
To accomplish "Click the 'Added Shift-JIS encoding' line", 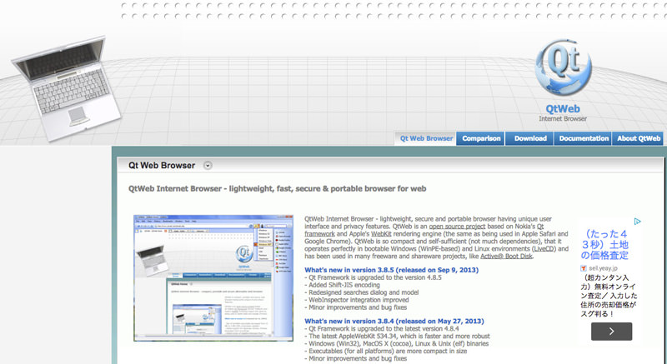I will click(x=343, y=285).
